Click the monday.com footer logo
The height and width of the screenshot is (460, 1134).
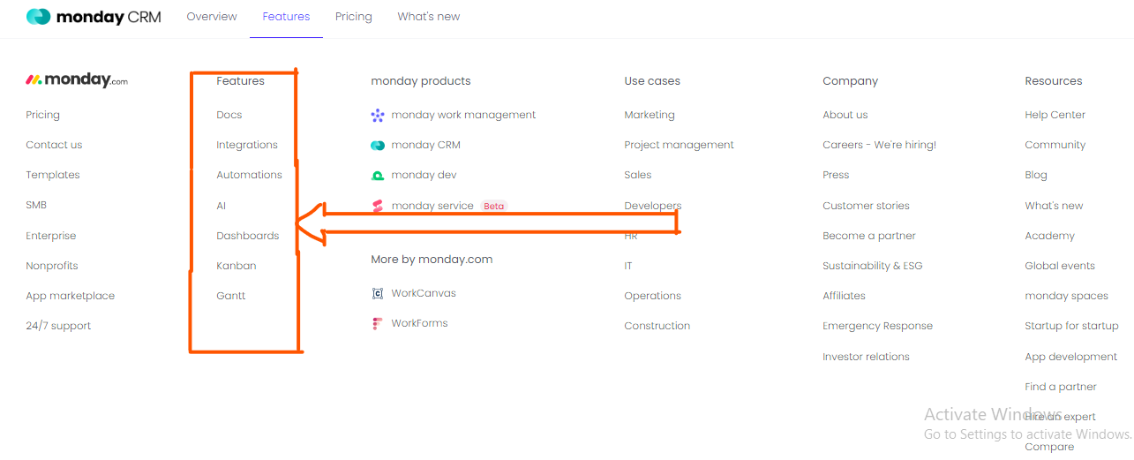[77, 80]
